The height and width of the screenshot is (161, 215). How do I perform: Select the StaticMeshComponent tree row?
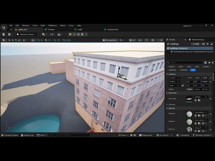tap(190, 52)
